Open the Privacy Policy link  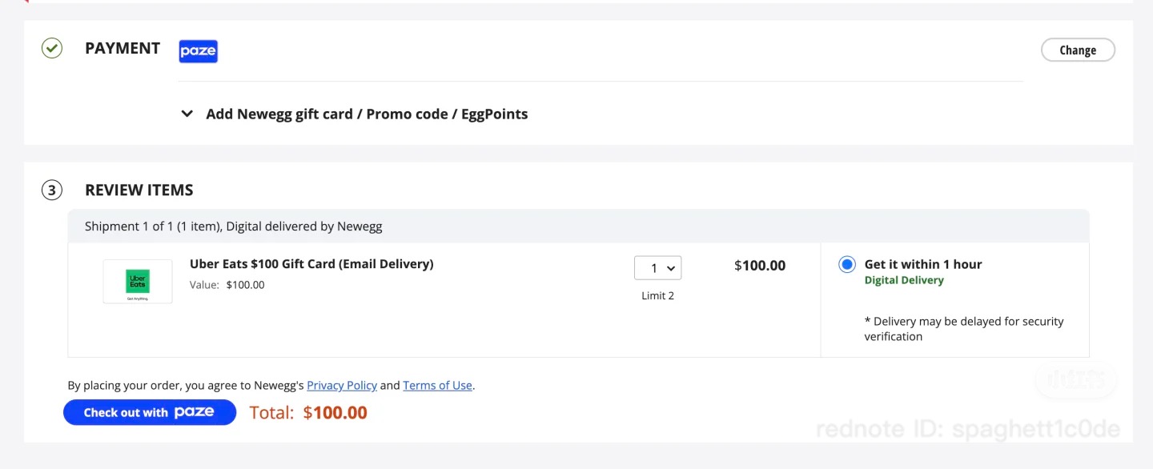pyautogui.click(x=342, y=385)
